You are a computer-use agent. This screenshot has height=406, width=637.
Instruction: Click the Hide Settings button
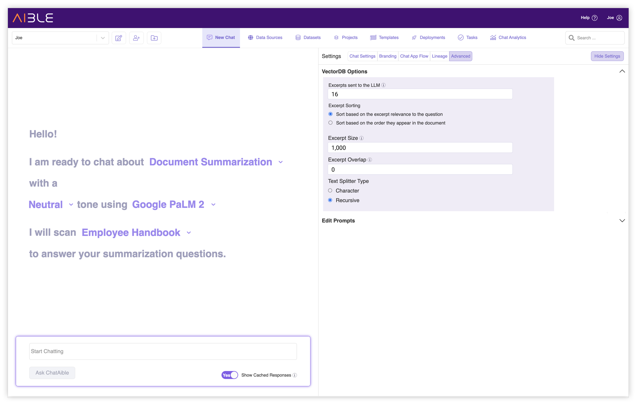pyautogui.click(x=607, y=56)
